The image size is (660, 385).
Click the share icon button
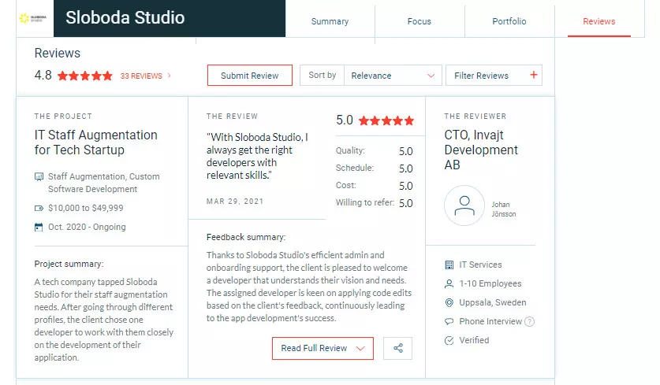[397, 348]
